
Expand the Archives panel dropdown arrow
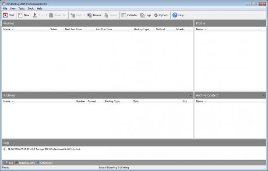pos(190,95)
